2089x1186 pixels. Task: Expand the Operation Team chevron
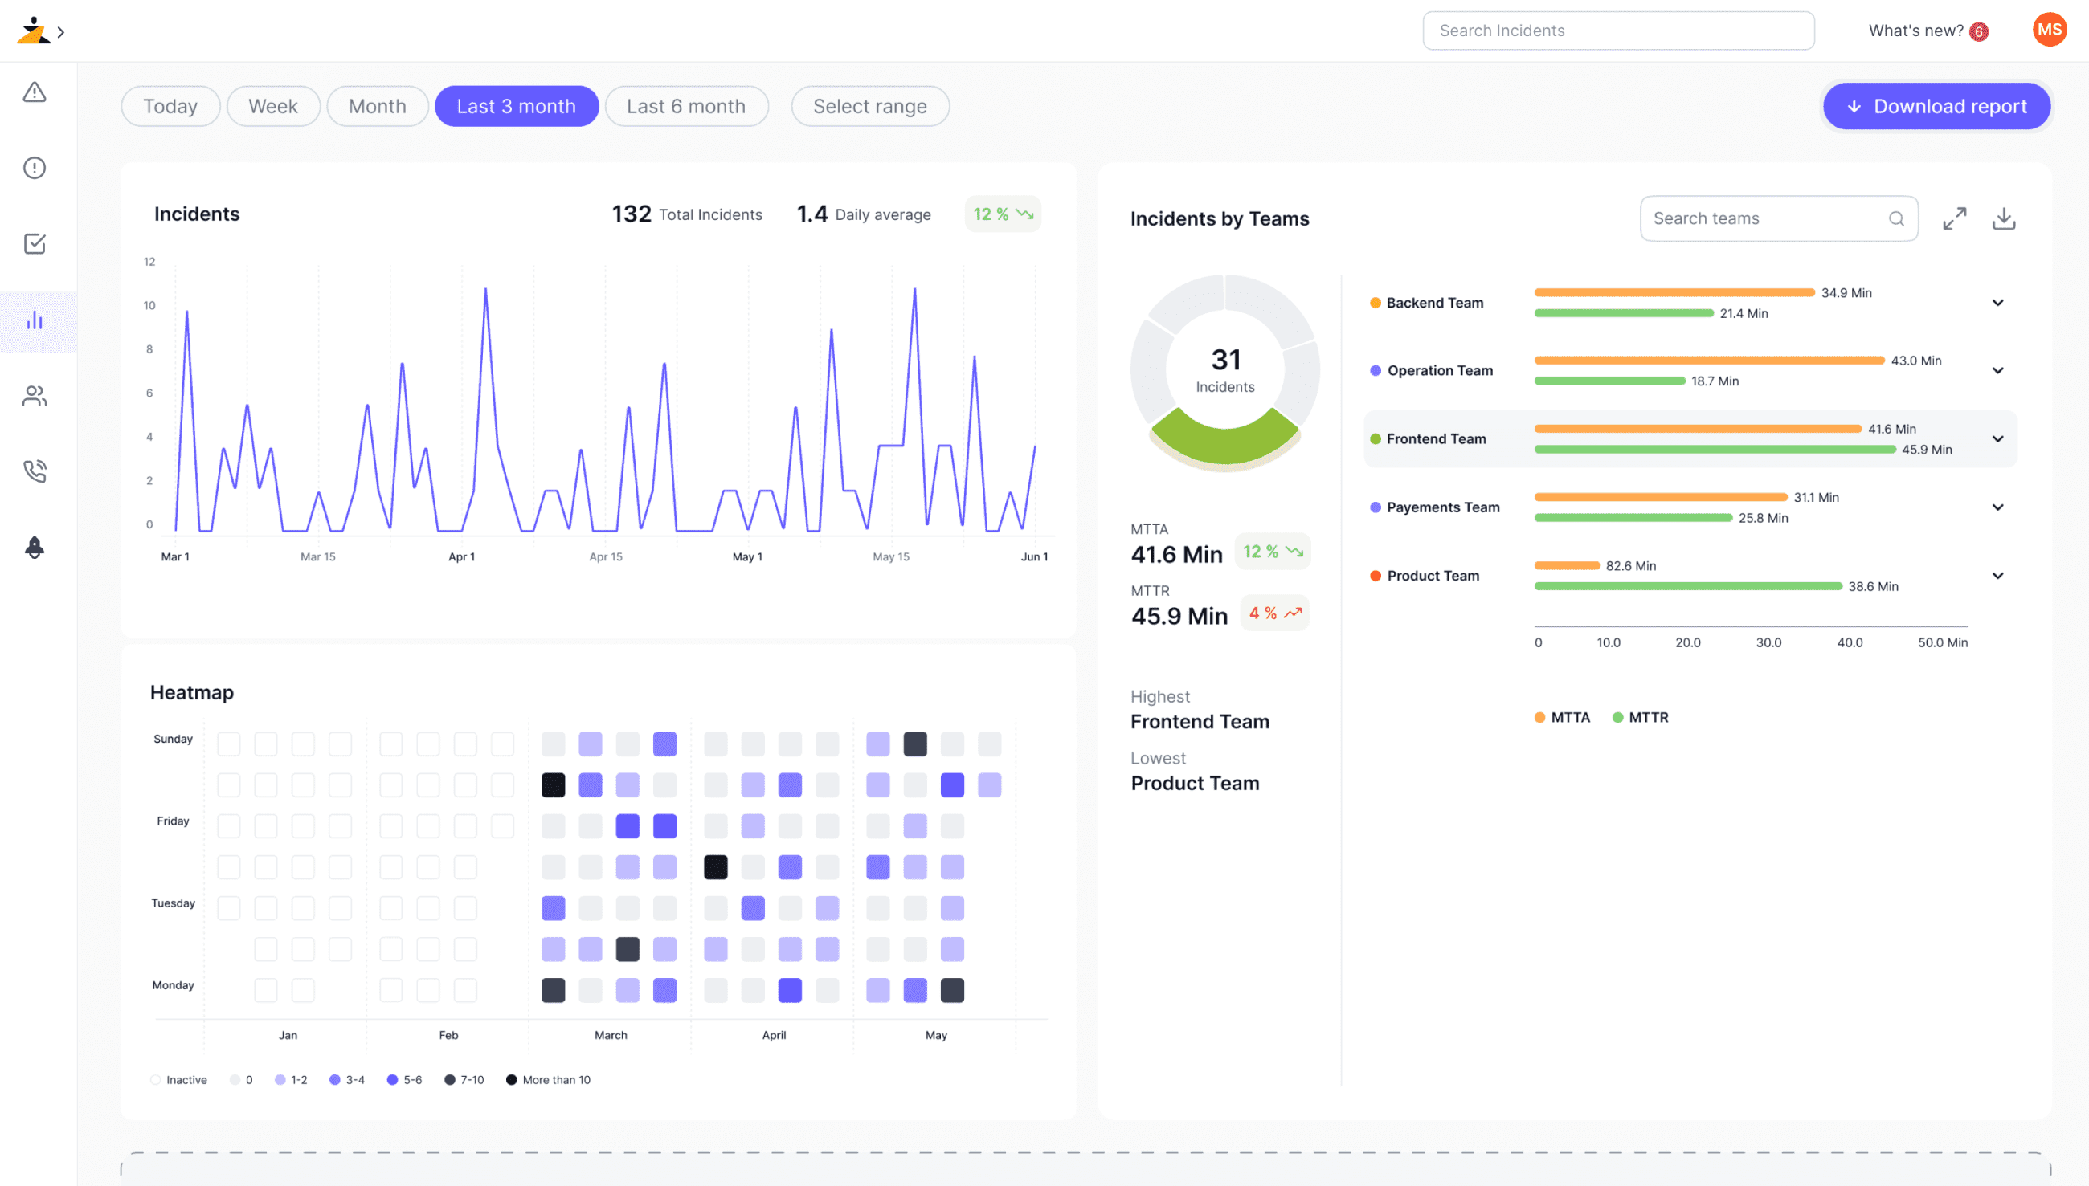click(x=1997, y=371)
